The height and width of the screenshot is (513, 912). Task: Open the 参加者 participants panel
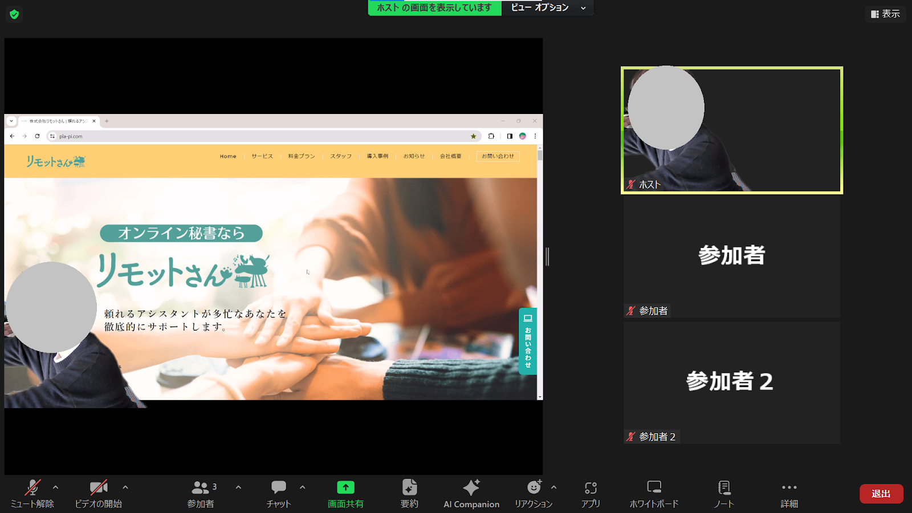point(201,494)
